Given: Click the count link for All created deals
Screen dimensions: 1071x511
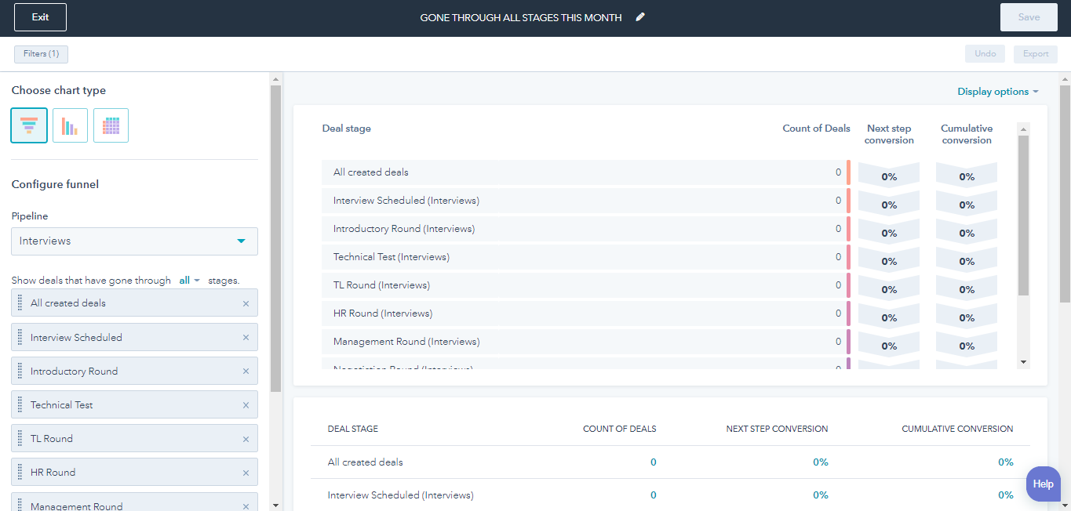Looking at the screenshot, I should tap(653, 462).
